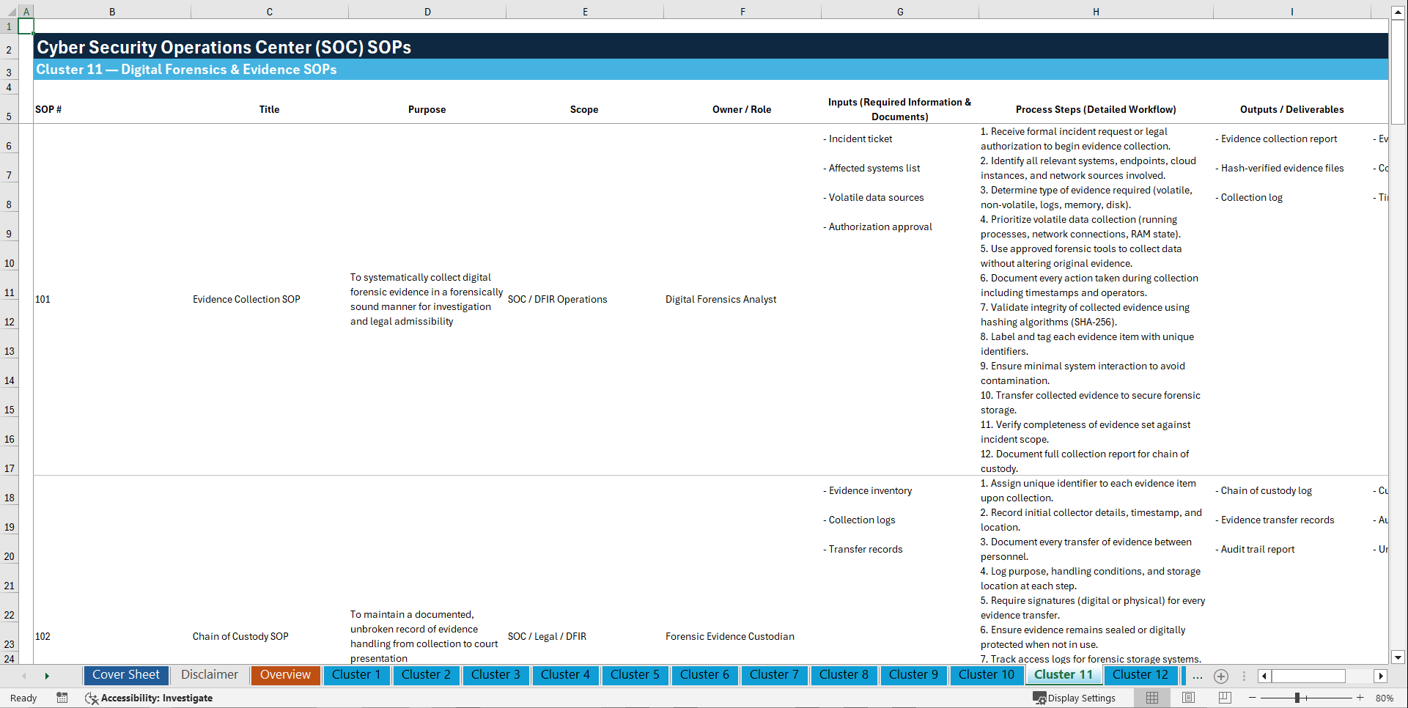This screenshot has width=1408, height=708.
Task: Switch to Page Break Preview
Action: (x=1225, y=698)
